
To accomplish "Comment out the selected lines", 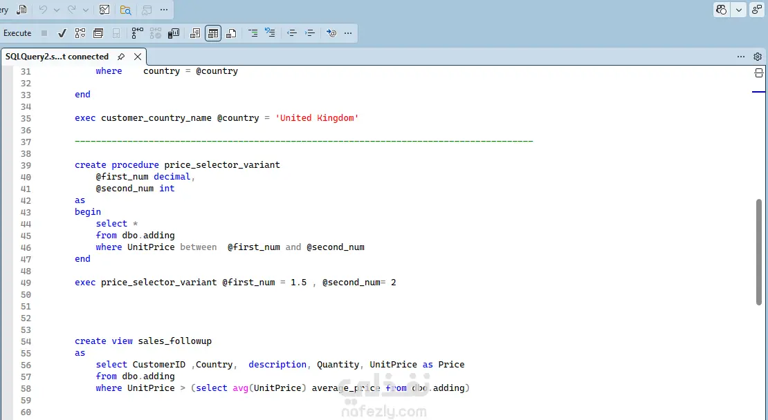I will [x=253, y=33].
